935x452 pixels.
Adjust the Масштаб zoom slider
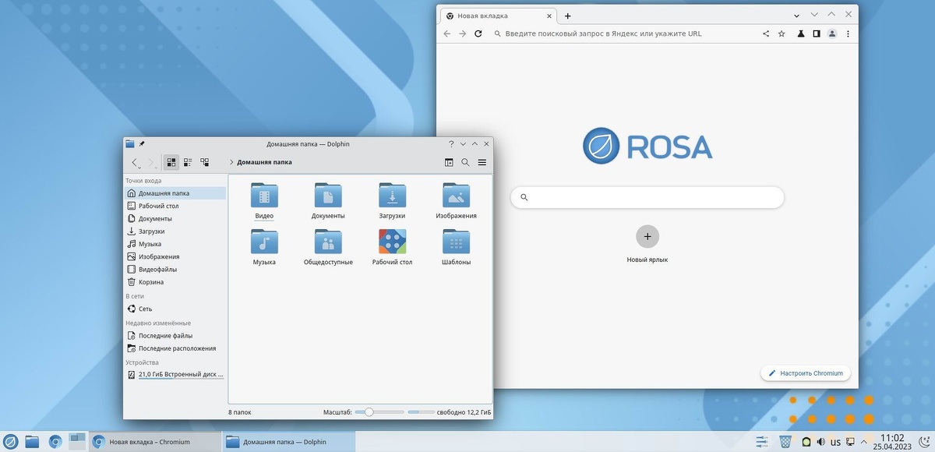click(x=379, y=411)
